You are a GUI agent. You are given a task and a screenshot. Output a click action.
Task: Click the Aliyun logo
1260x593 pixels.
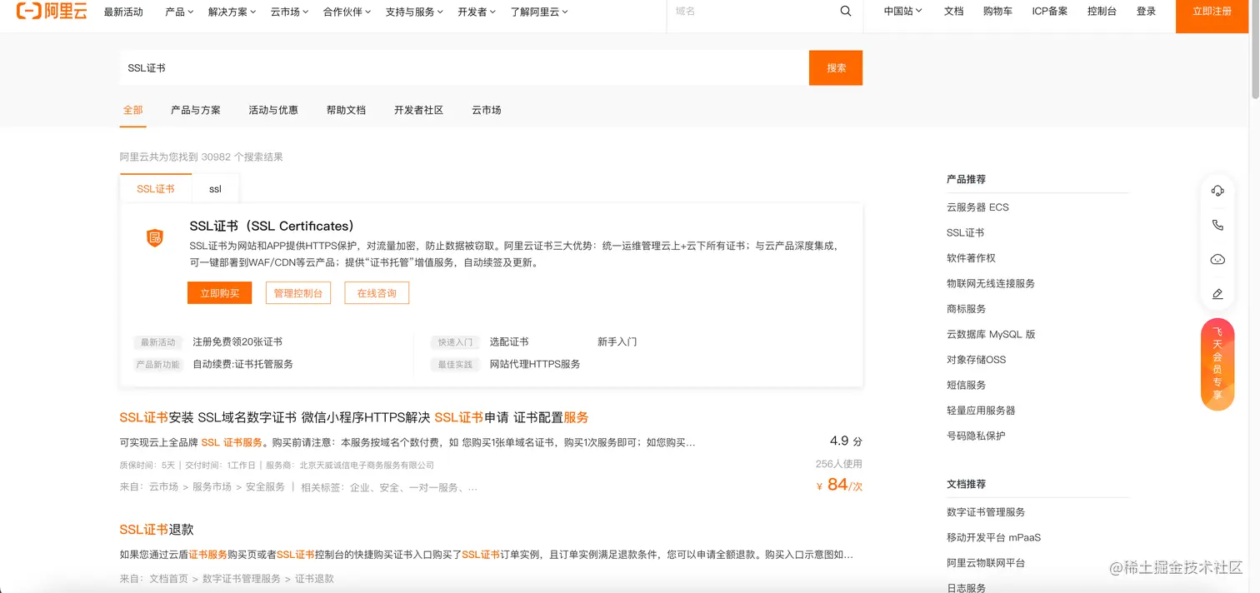[x=52, y=12]
